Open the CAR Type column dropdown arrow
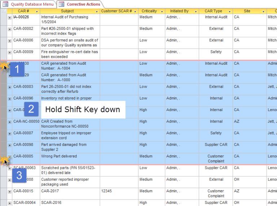This screenshot has height=206, width=277. [229, 12]
